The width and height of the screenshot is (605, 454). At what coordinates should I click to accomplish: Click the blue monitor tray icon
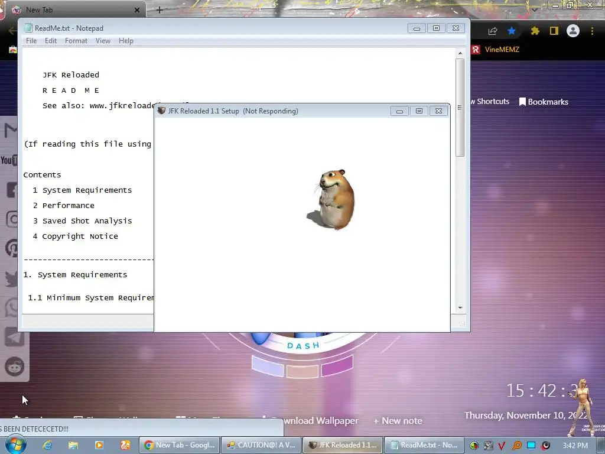[531, 445]
